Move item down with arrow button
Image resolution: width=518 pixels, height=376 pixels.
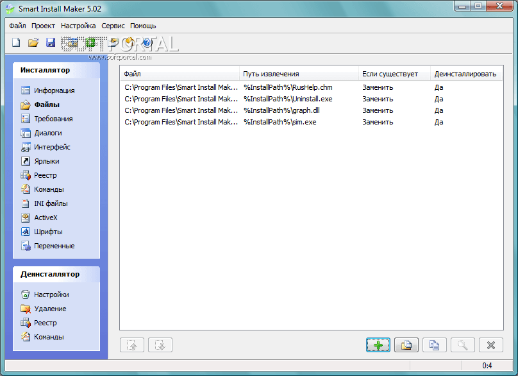160,345
